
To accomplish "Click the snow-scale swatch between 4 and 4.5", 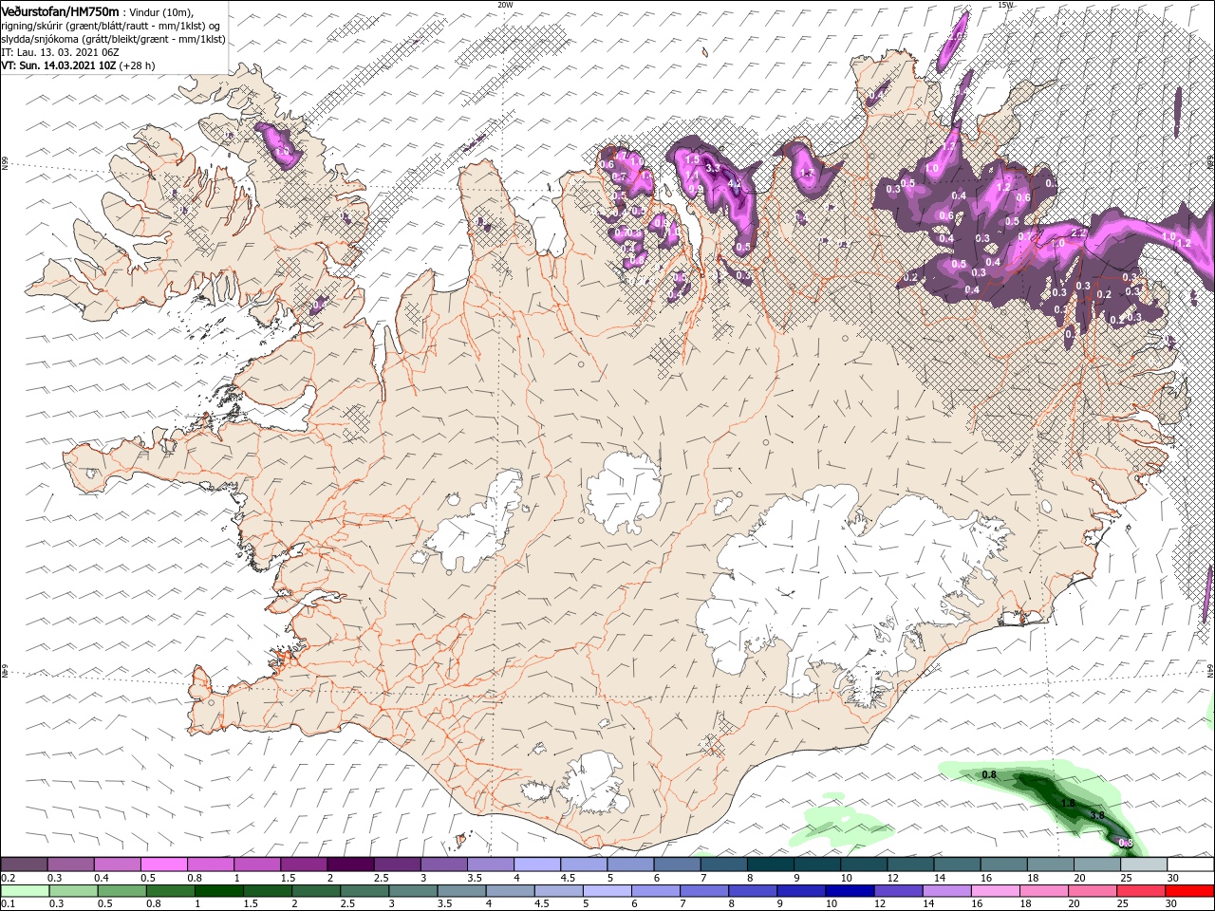I will point(537,865).
